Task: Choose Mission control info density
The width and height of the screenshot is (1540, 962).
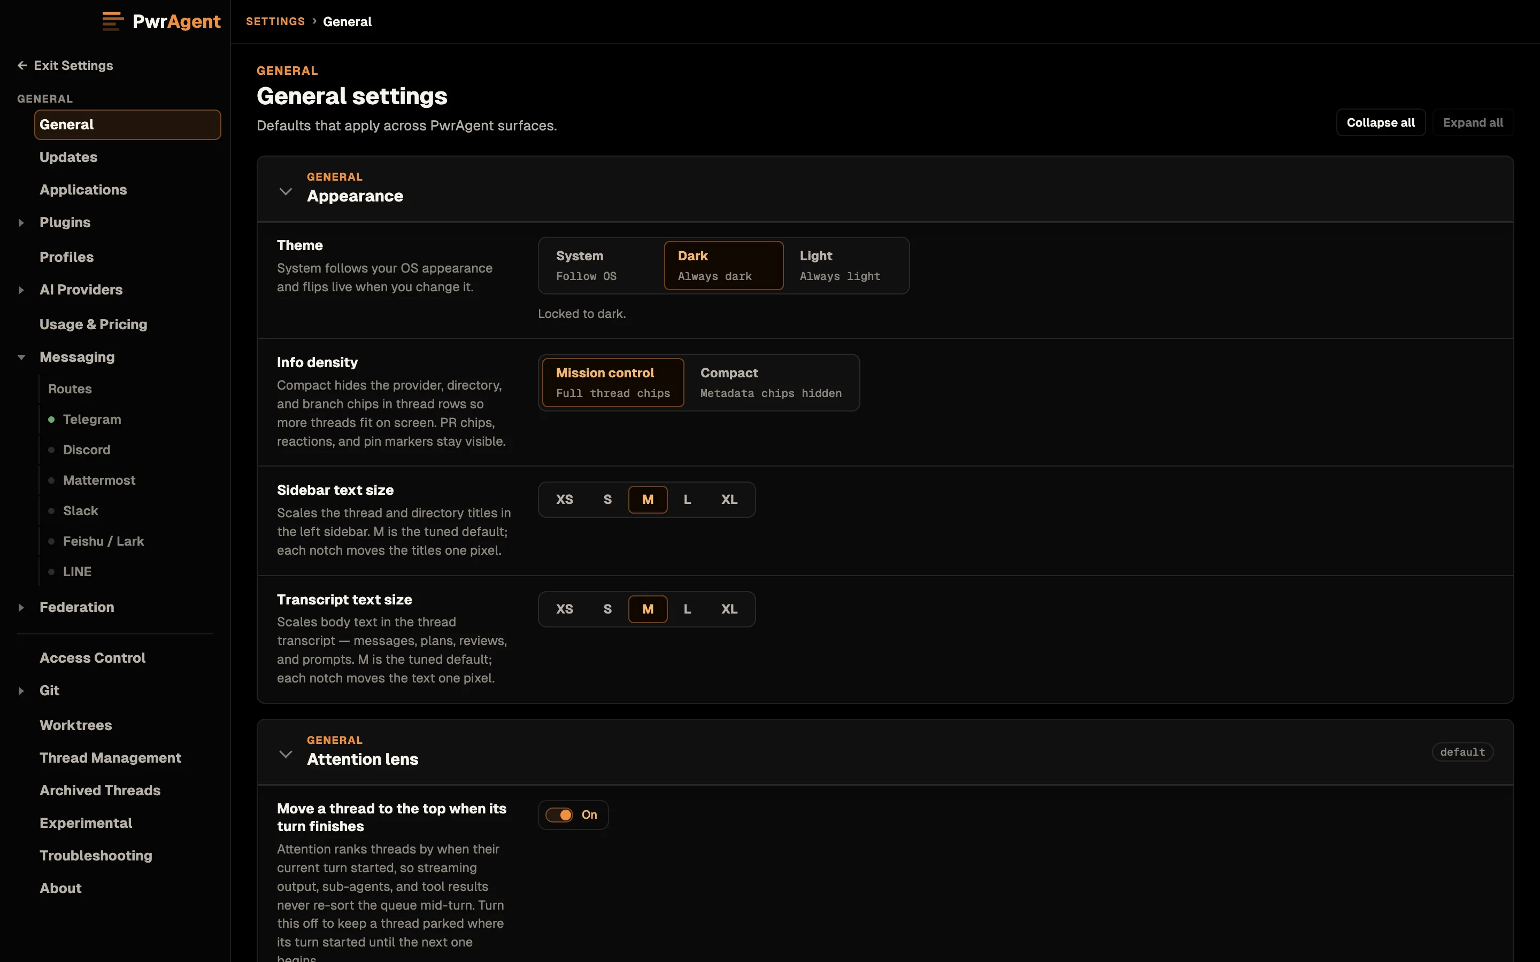Action: [x=613, y=382]
